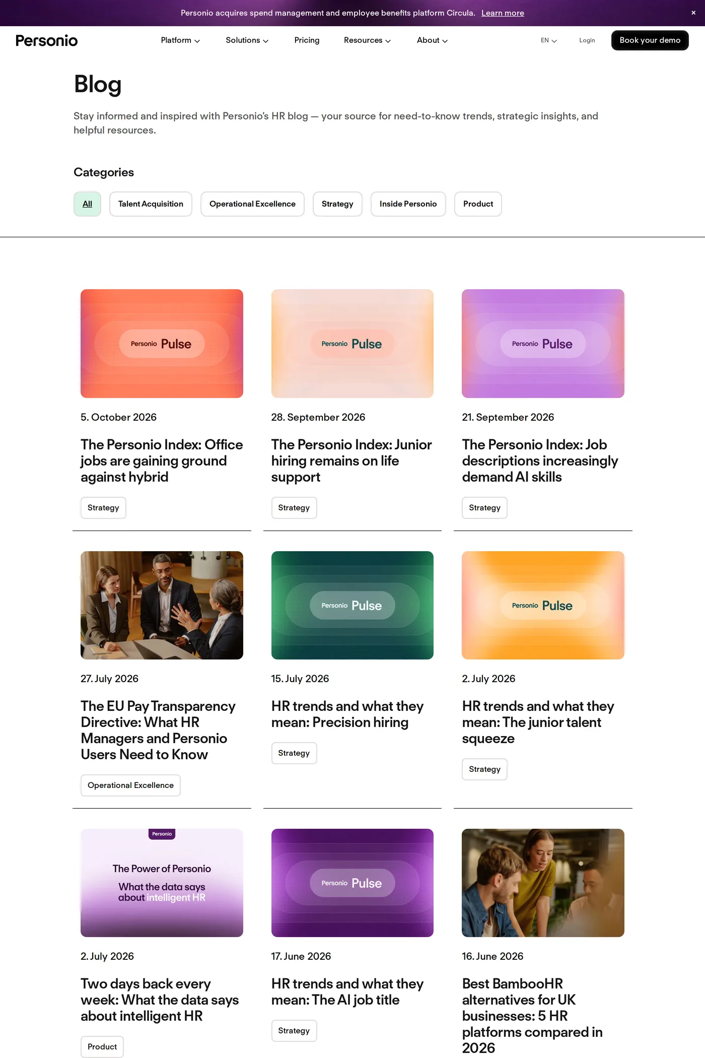Click Product tag under Two days back article
This screenshot has width=705, height=1058.
point(102,1047)
